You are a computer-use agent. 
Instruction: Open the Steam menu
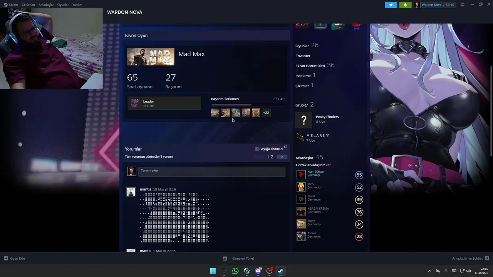[11, 5]
